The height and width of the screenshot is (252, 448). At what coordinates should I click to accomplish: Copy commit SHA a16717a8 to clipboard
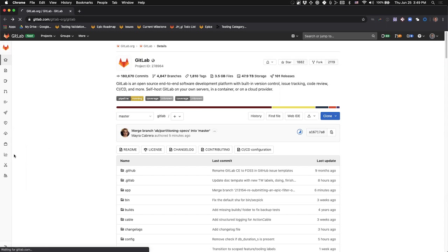[x=331, y=132]
